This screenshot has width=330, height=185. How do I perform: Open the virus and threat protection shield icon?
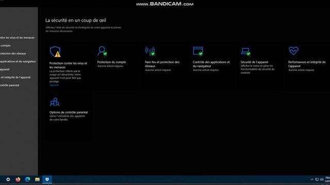pos(55,51)
